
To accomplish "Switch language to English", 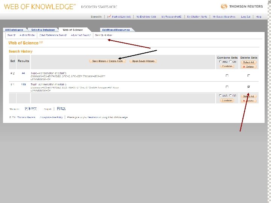I will click(47, 109).
